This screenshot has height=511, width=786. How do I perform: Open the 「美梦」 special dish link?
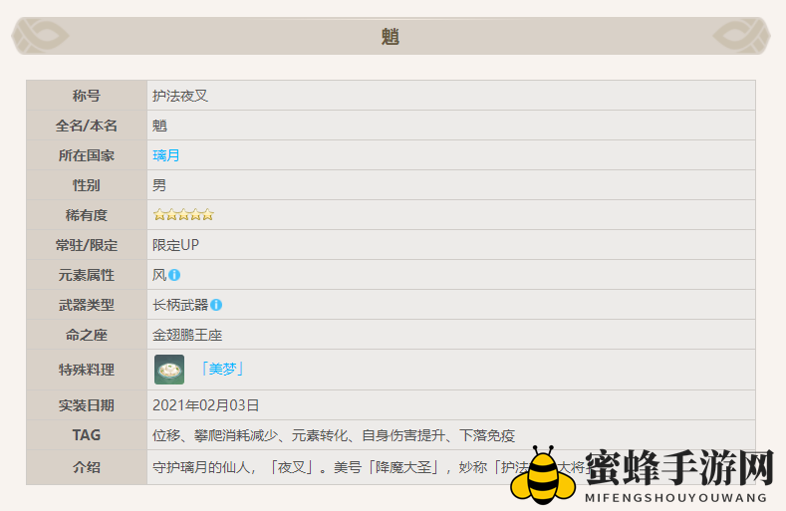coord(221,370)
